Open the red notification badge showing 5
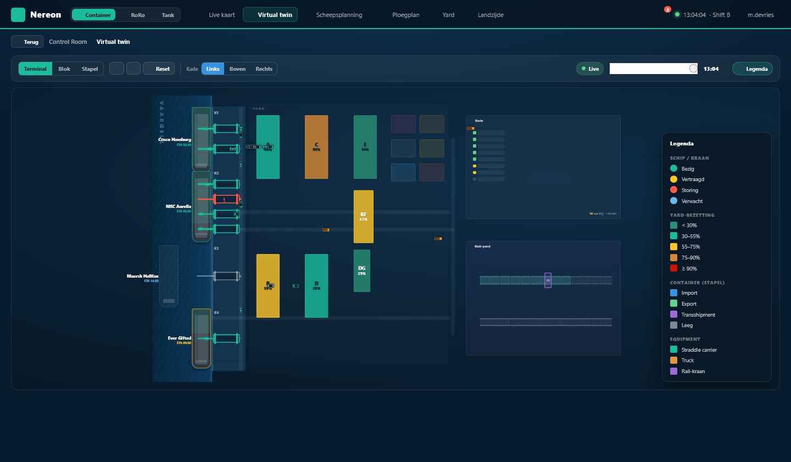791x462 pixels. 667,9
